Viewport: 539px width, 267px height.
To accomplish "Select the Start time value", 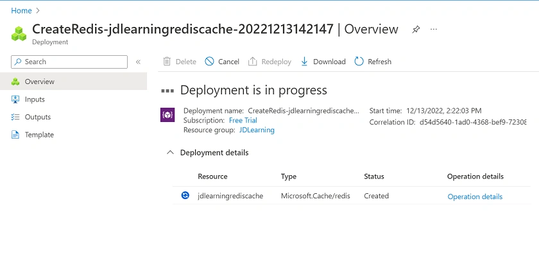I will coord(444,110).
